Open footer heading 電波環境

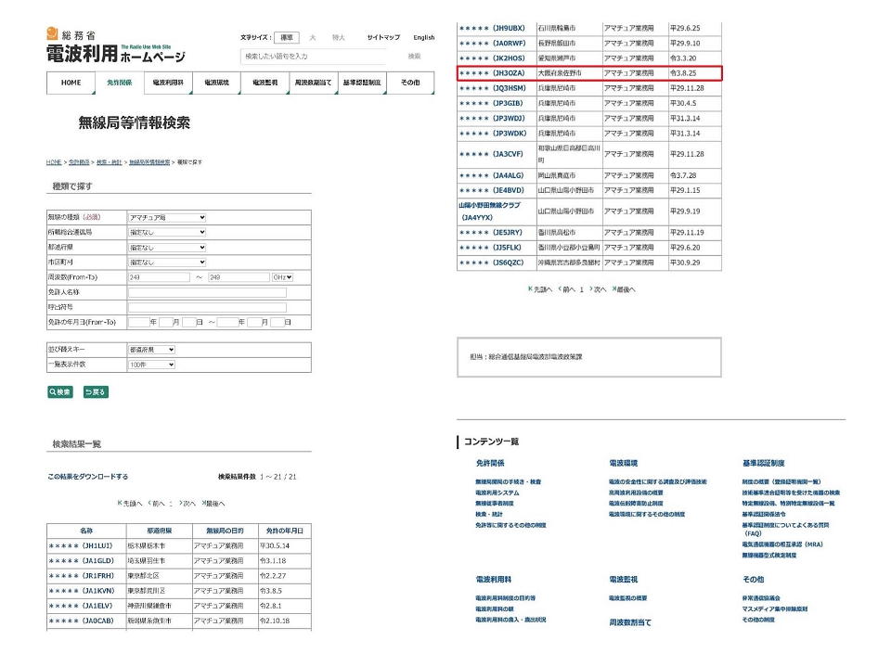click(x=624, y=464)
